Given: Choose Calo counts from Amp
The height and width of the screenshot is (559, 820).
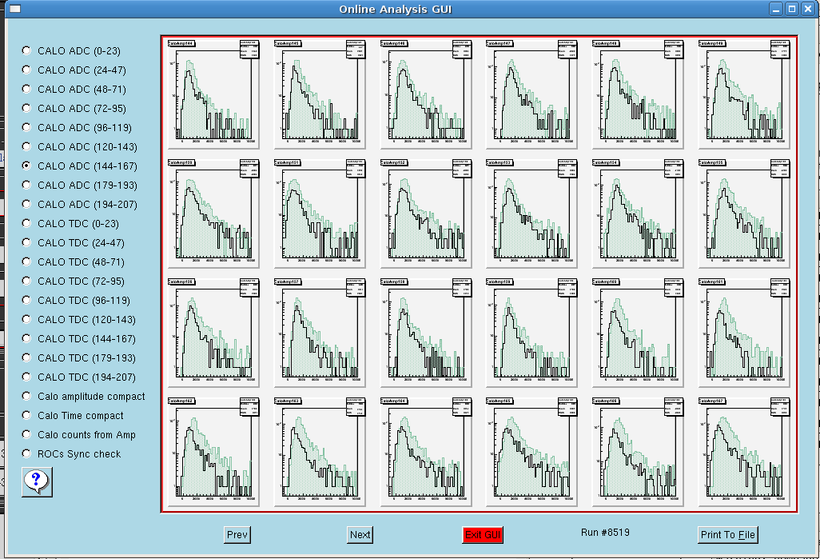Looking at the screenshot, I should point(26,434).
